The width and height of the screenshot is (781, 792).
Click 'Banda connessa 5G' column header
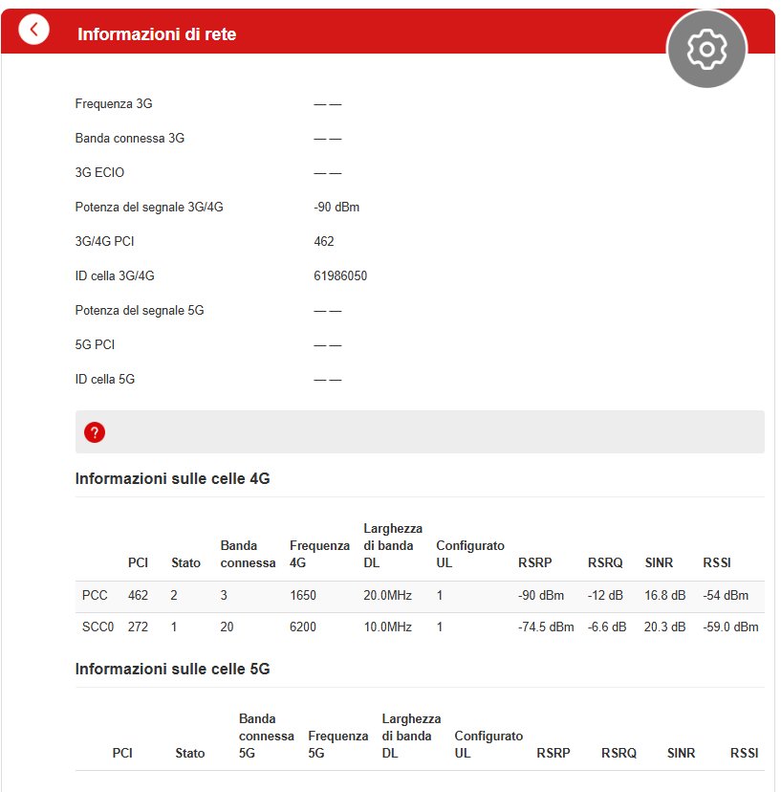(266, 736)
